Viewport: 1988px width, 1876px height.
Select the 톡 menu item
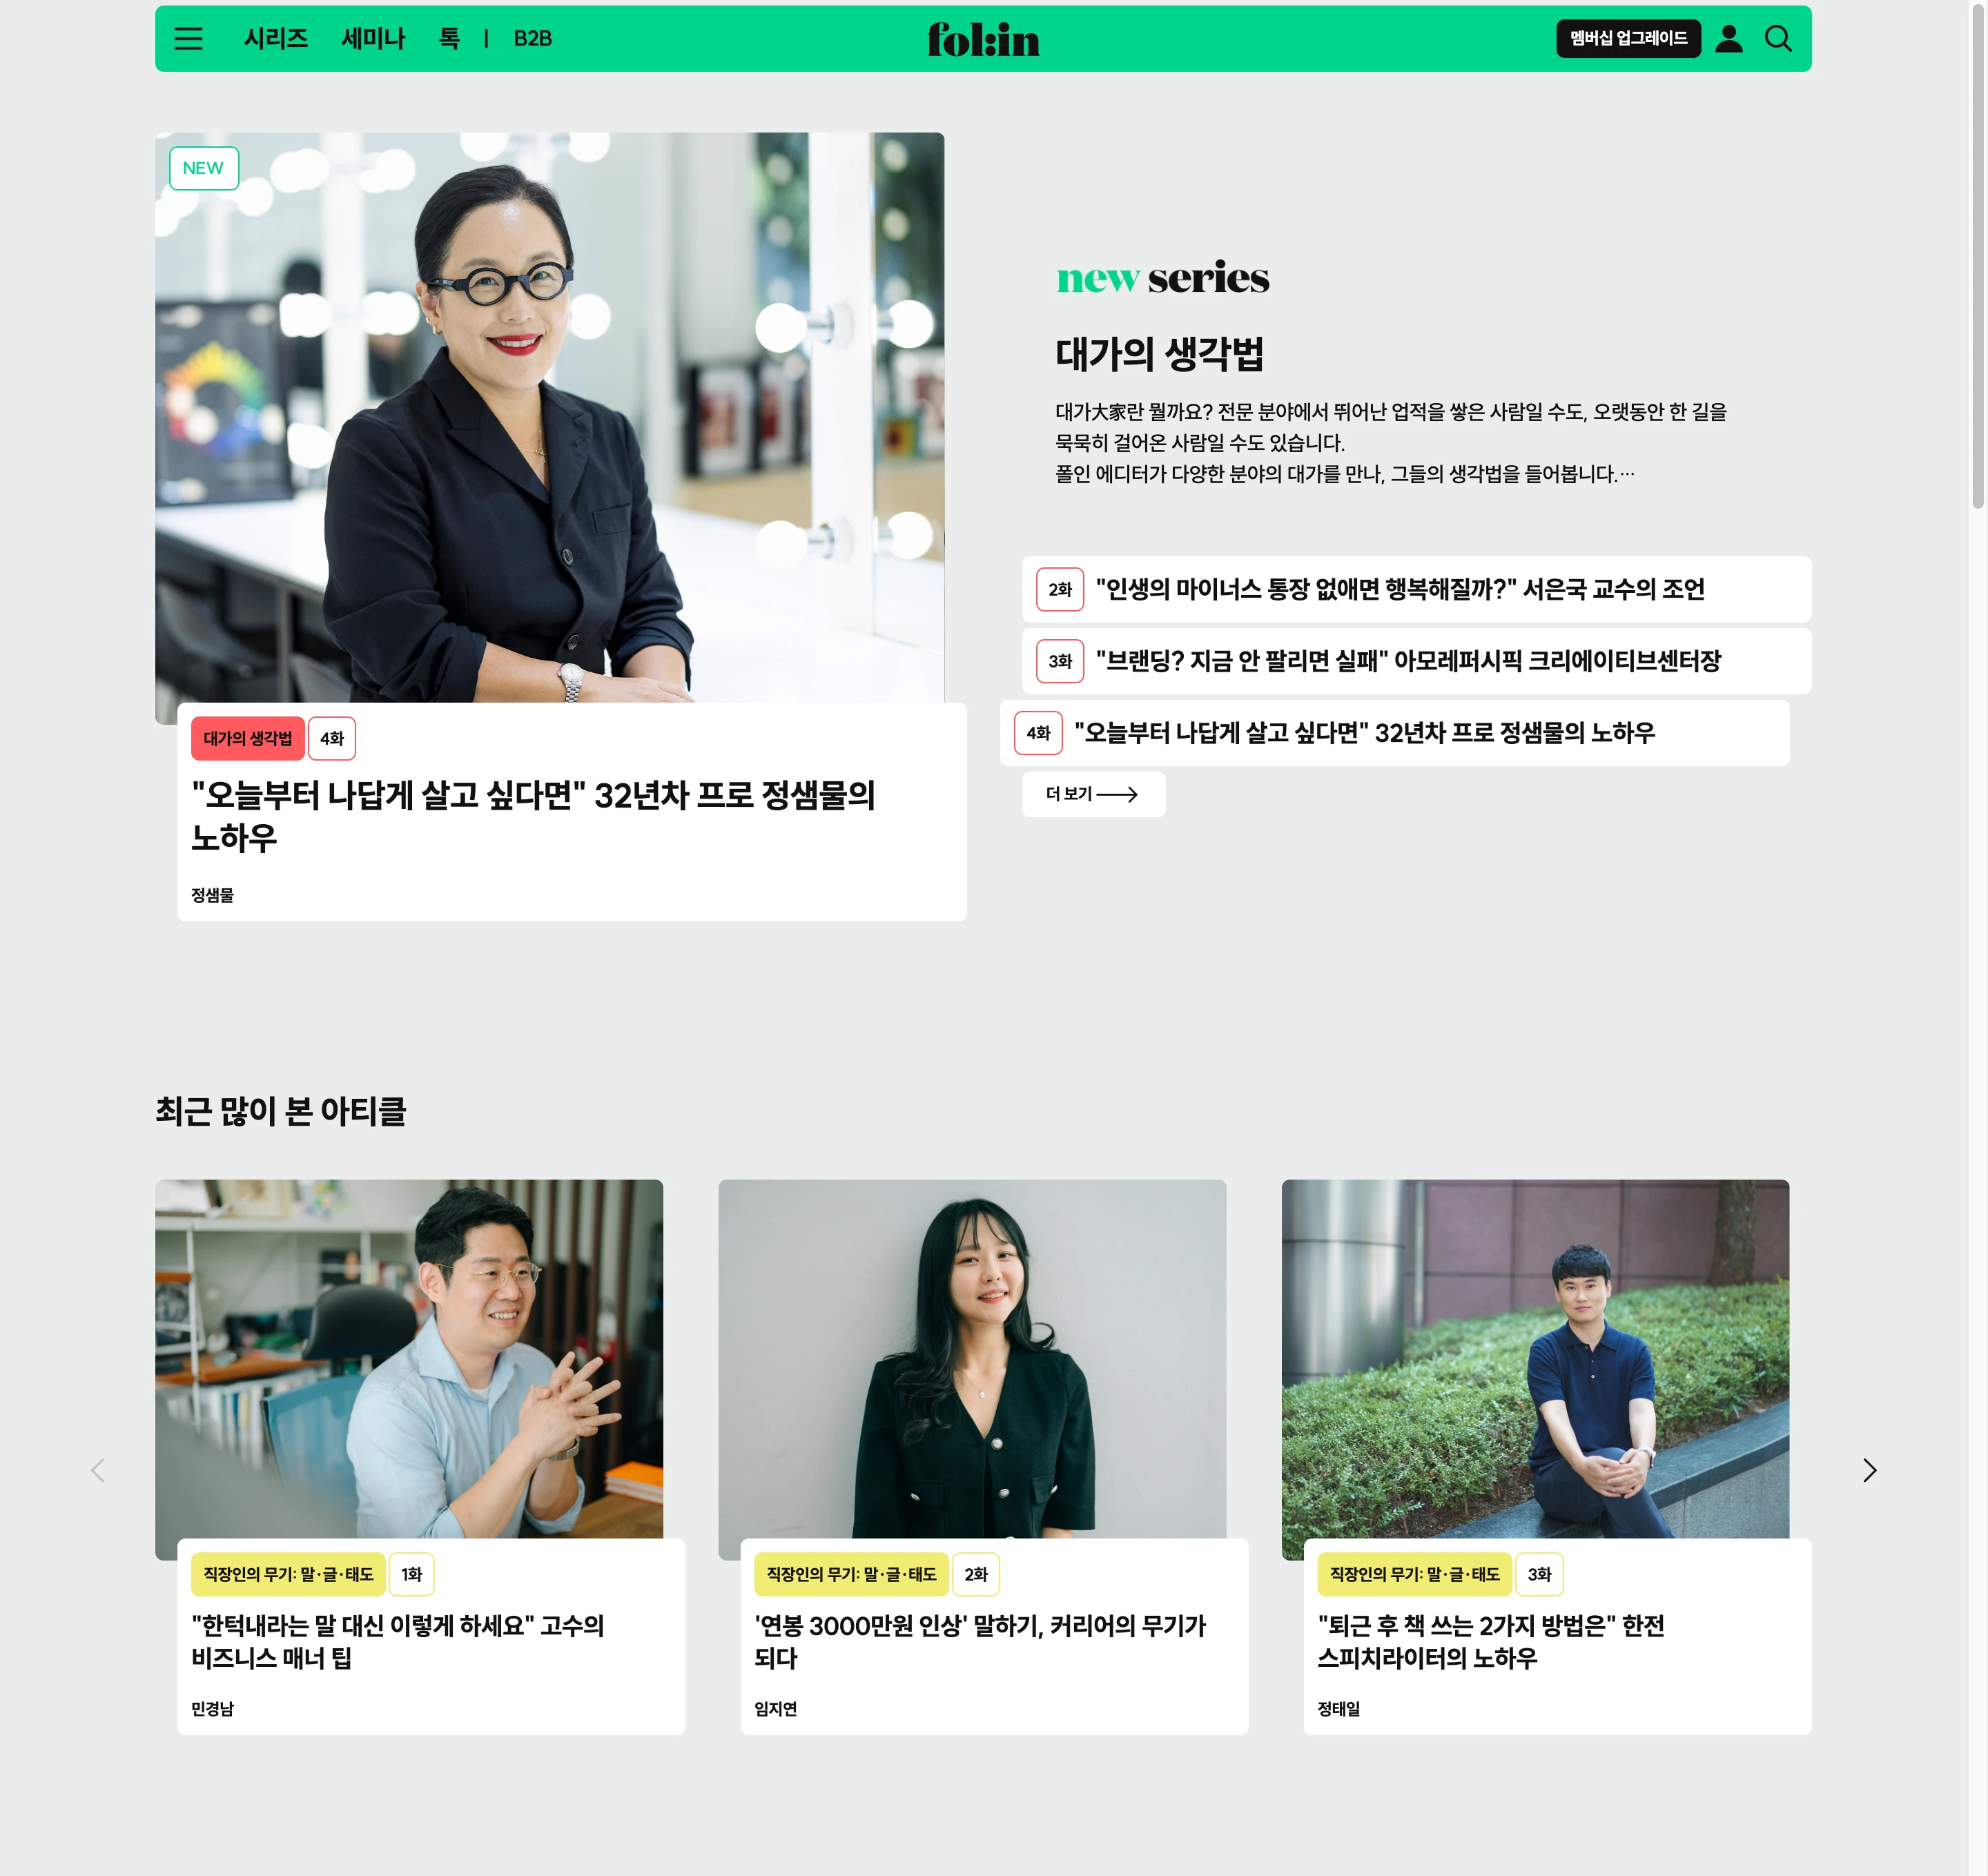coord(449,39)
